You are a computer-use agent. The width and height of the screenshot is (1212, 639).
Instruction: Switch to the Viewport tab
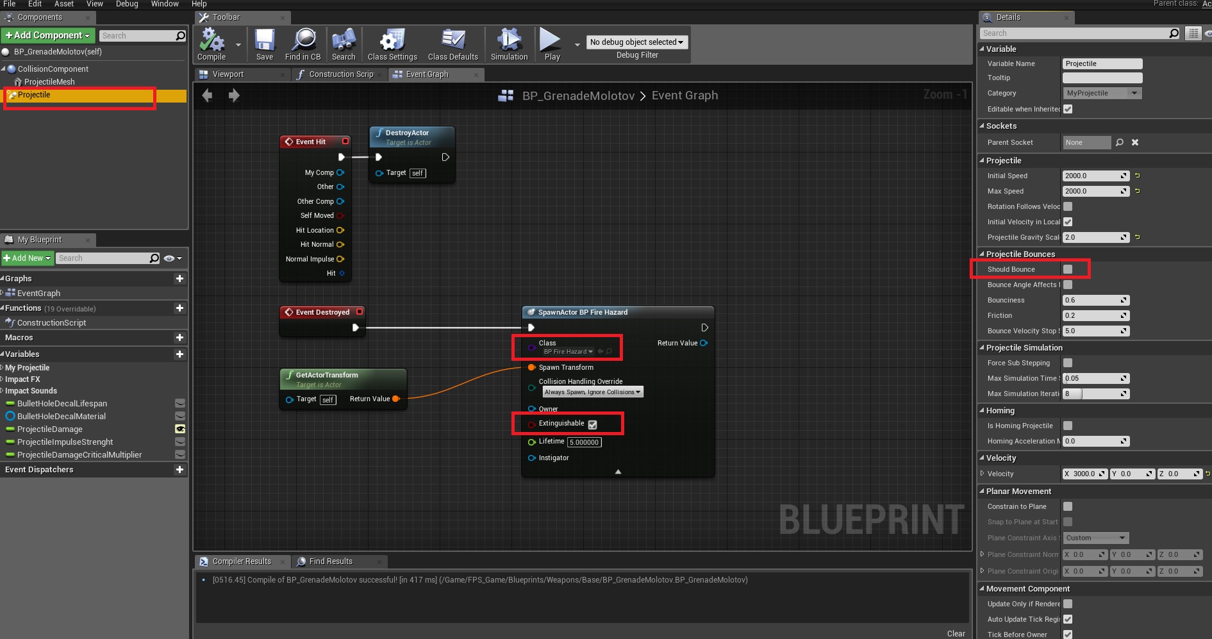click(x=228, y=74)
